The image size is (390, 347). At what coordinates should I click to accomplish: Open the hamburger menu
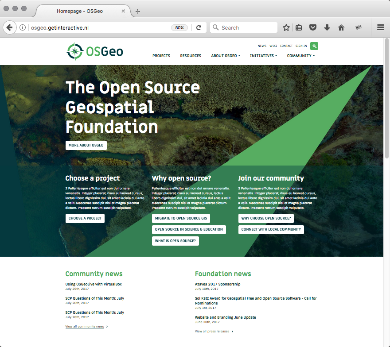381,27
